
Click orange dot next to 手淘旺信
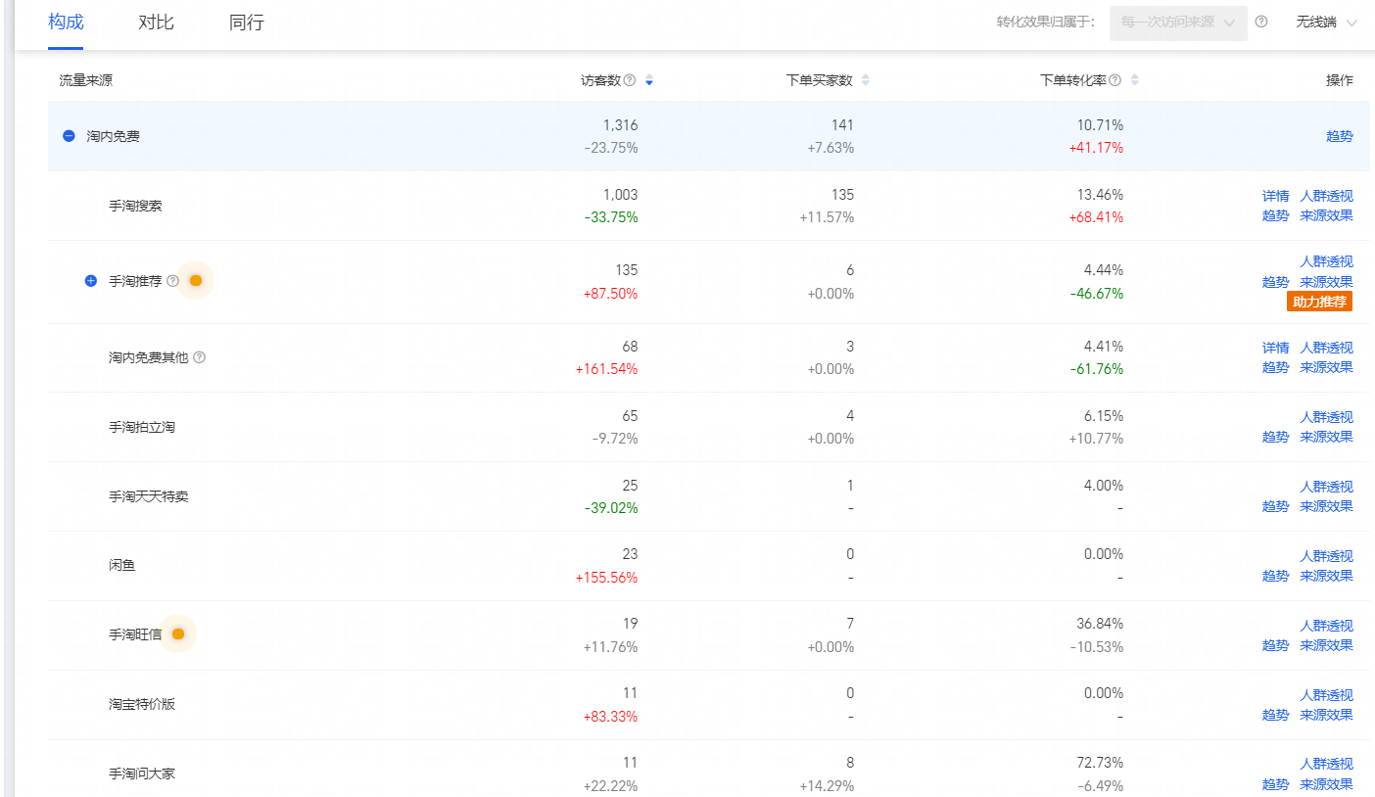(x=178, y=634)
